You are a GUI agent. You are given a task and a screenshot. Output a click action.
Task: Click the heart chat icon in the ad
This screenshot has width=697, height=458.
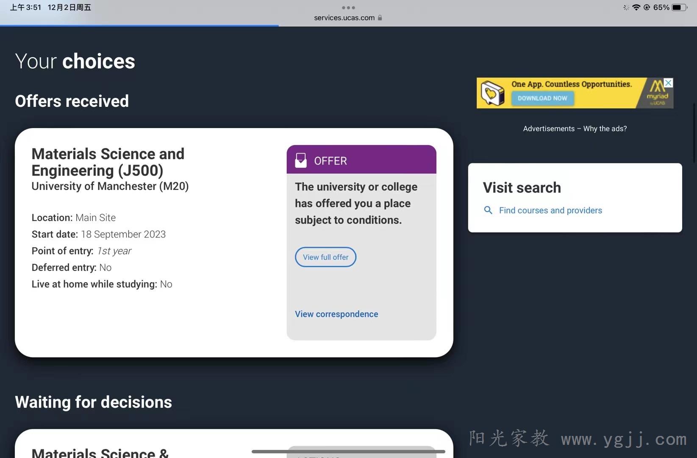492,93
